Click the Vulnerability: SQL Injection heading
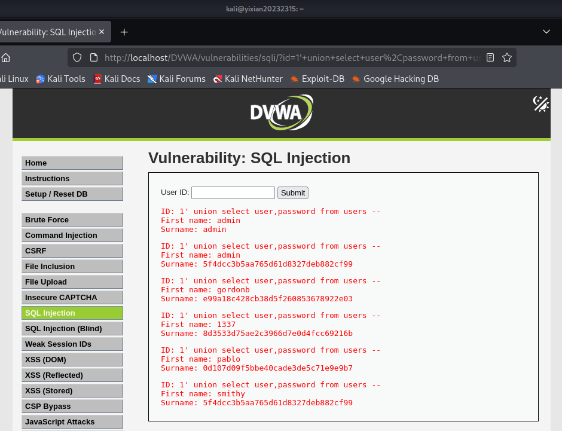The image size is (562, 431). point(249,158)
